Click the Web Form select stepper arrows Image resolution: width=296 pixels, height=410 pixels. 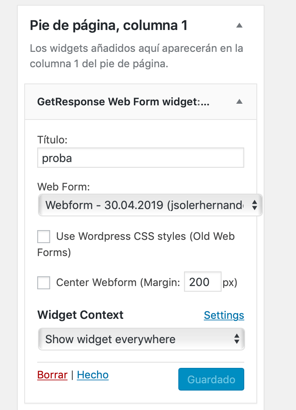tap(254, 205)
